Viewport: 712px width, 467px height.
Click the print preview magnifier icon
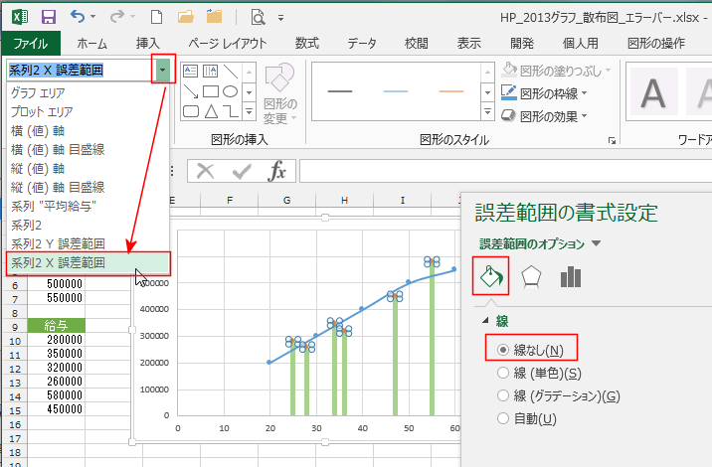pos(258,17)
